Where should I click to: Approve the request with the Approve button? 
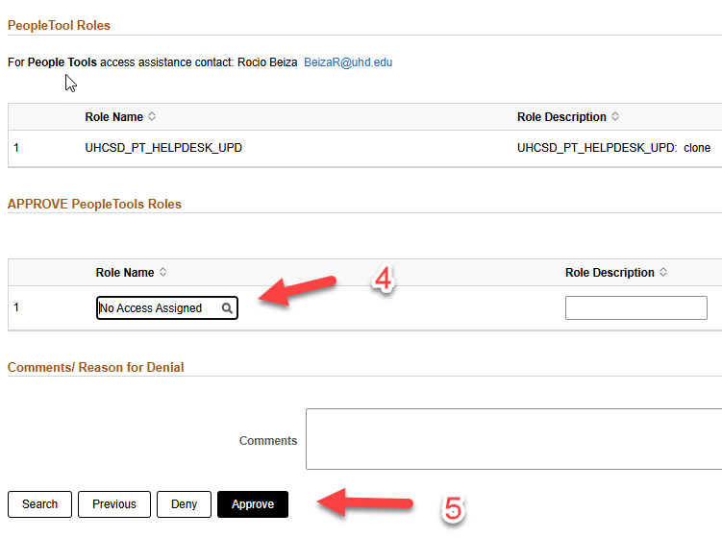(x=253, y=504)
